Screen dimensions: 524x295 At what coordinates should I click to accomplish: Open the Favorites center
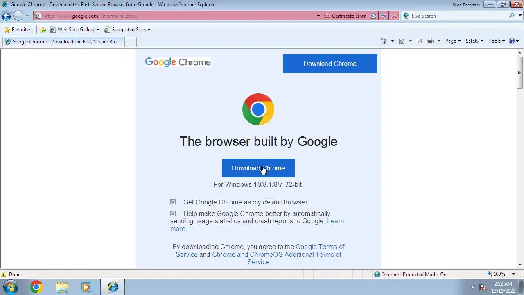18,29
